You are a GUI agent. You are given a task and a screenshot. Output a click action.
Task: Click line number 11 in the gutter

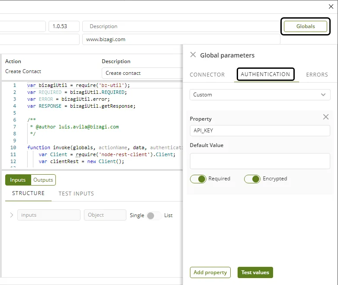pos(13,154)
